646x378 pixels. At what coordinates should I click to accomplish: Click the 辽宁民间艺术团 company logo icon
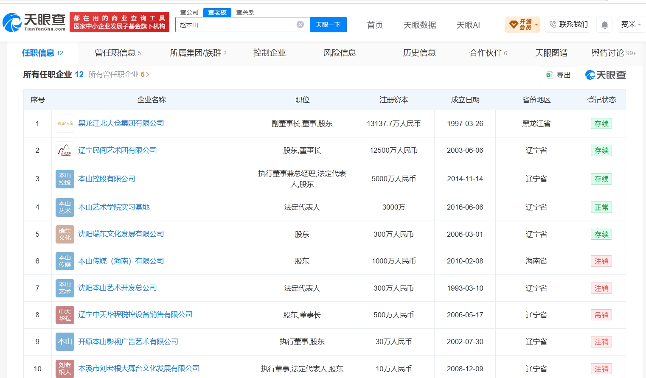tap(65, 151)
